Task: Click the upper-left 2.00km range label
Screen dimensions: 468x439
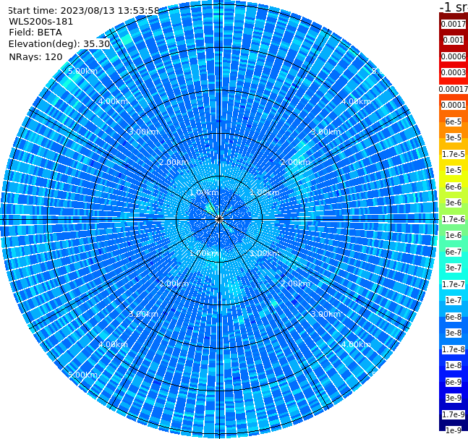Action: pyautogui.click(x=174, y=162)
